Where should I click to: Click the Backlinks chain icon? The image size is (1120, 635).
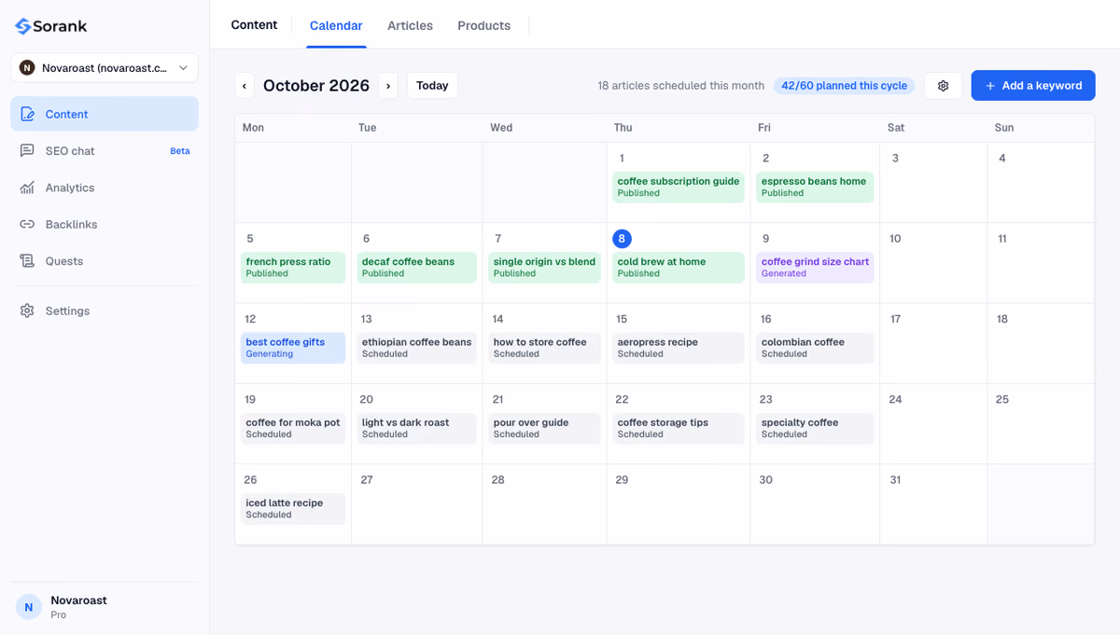pyautogui.click(x=27, y=225)
